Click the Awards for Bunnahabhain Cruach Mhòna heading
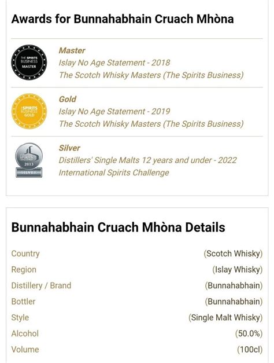This screenshot has width=274, height=363. 123,19
